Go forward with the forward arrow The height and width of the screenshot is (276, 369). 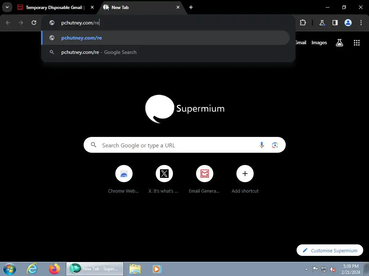[x=21, y=23]
